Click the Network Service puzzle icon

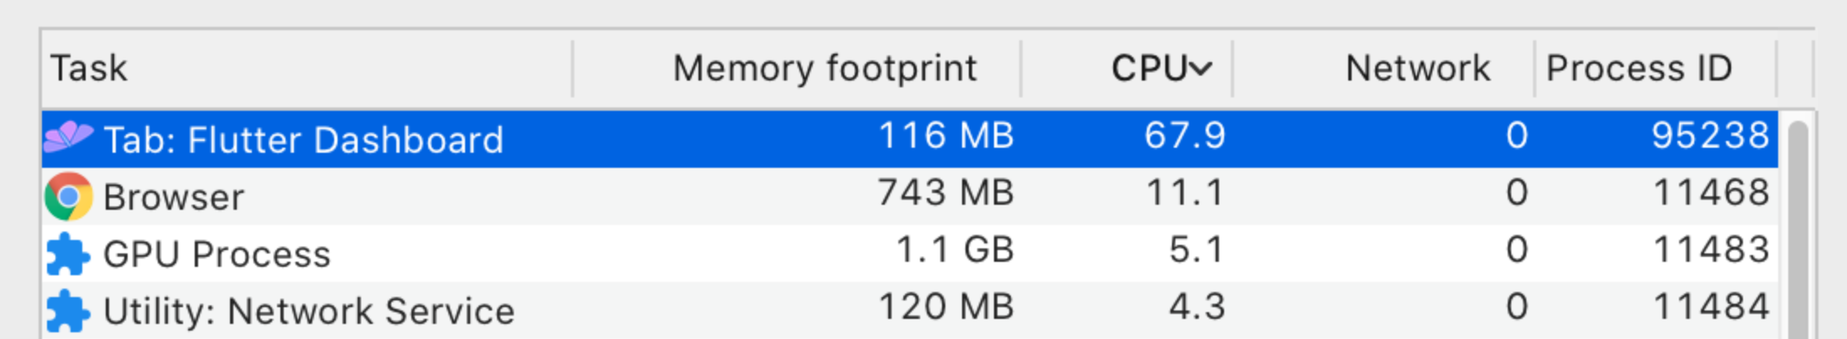[x=68, y=311]
